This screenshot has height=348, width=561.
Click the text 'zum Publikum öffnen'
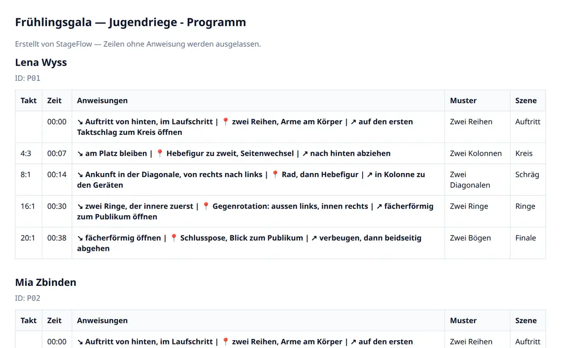pyautogui.click(x=117, y=217)
